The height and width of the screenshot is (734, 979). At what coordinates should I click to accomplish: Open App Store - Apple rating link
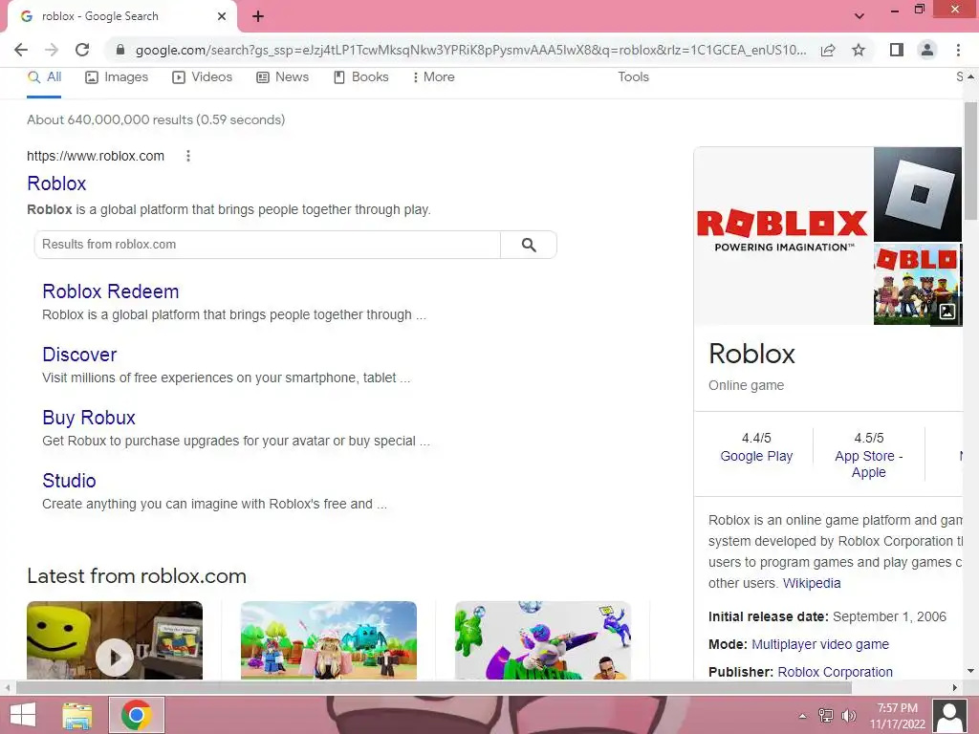(868, 464)
